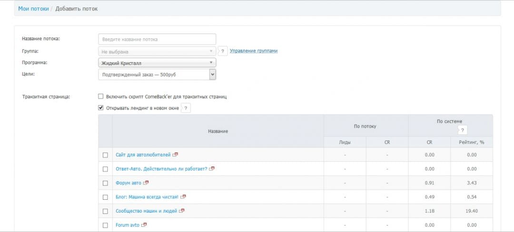Click help icon beside Открывать лендинг в новом окне

[186, 108]
